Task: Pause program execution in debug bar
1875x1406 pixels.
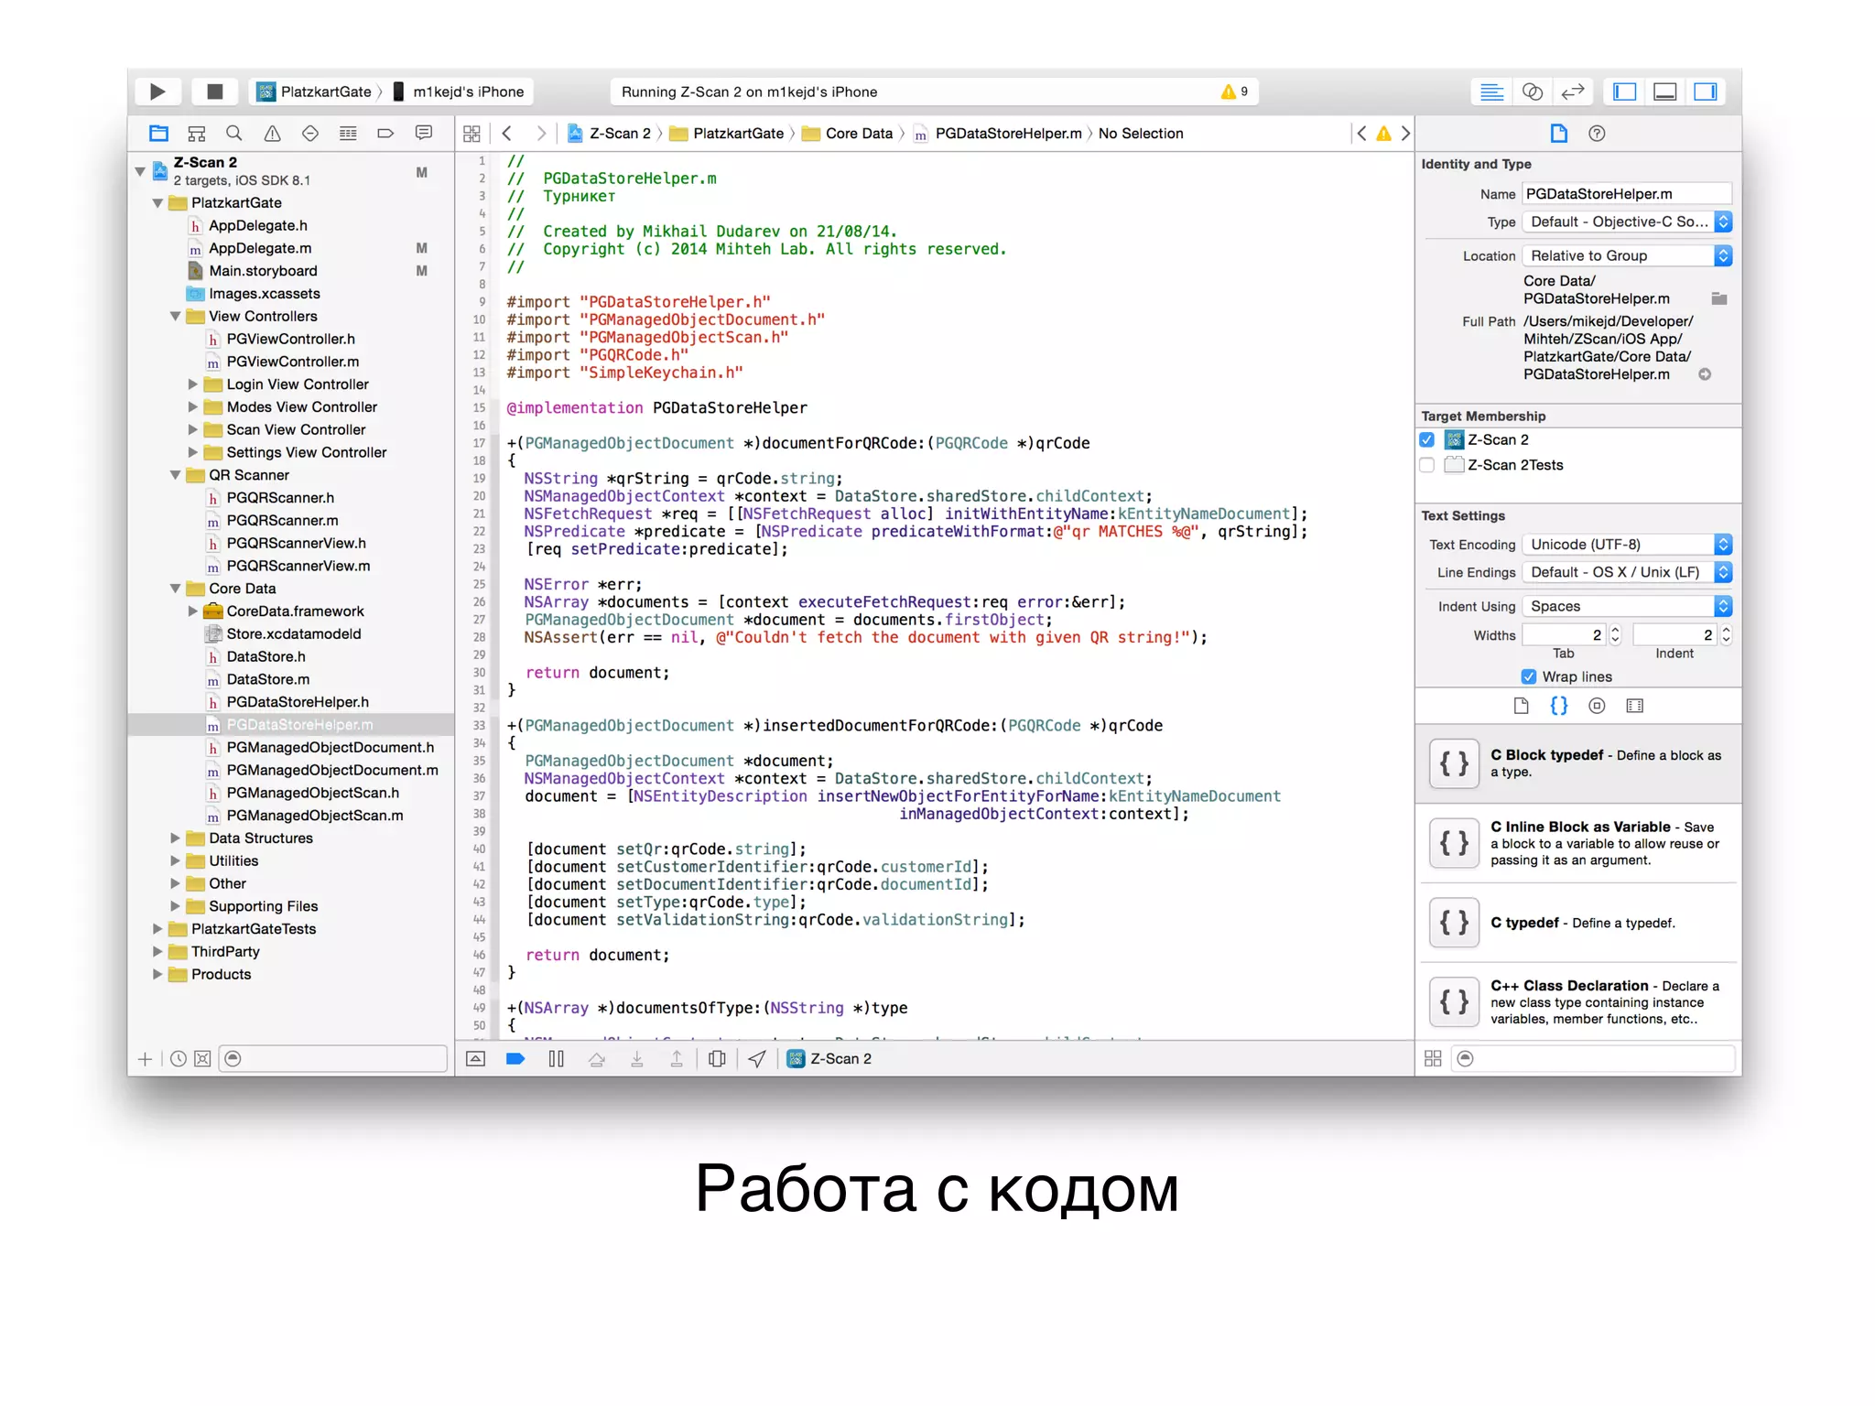Action: tap(556, 1059)
